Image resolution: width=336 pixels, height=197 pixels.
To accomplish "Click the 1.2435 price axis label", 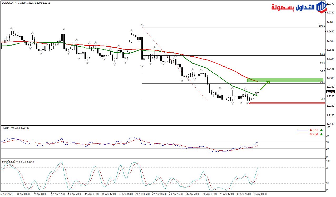I will click(x=330, y=69).
